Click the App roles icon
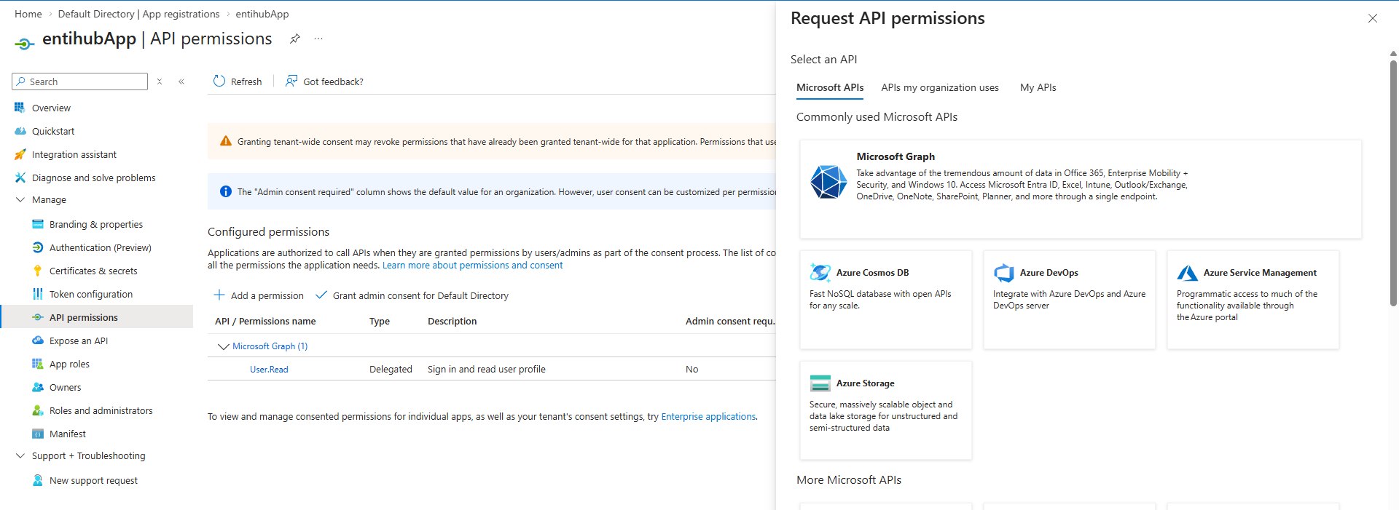This screenshot has width=1399, height=510. (38, 364)
